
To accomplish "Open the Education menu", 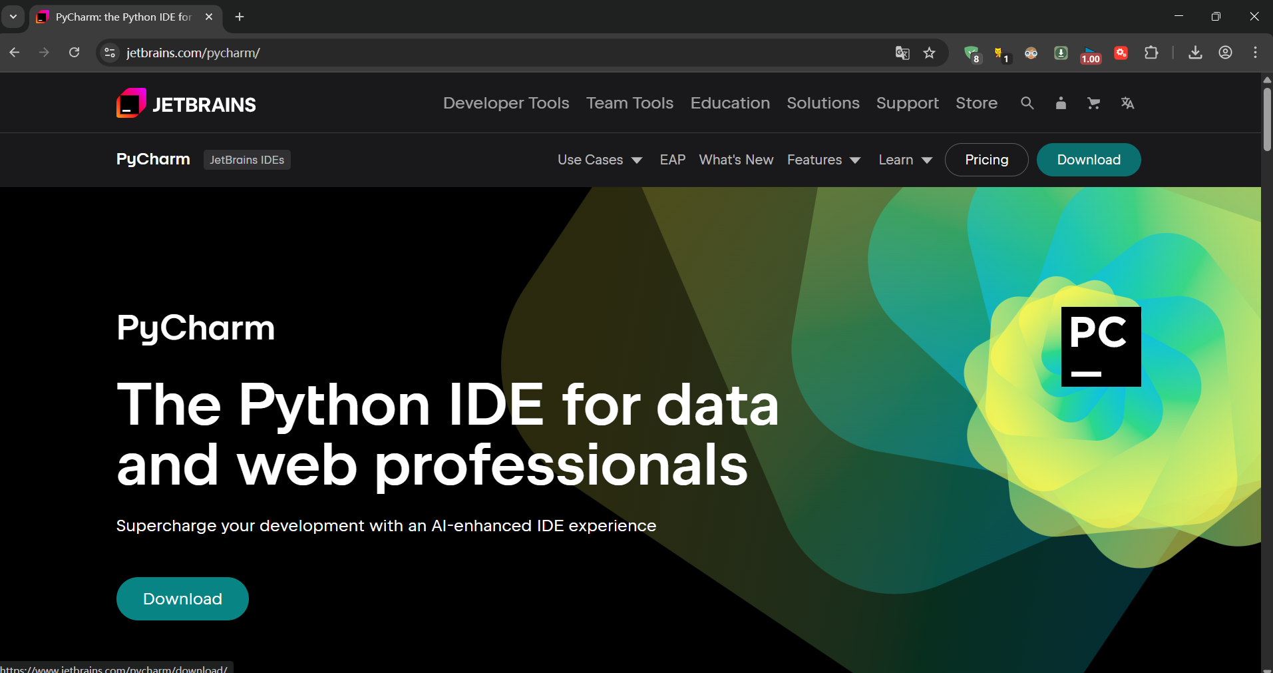I will point(730,103).
